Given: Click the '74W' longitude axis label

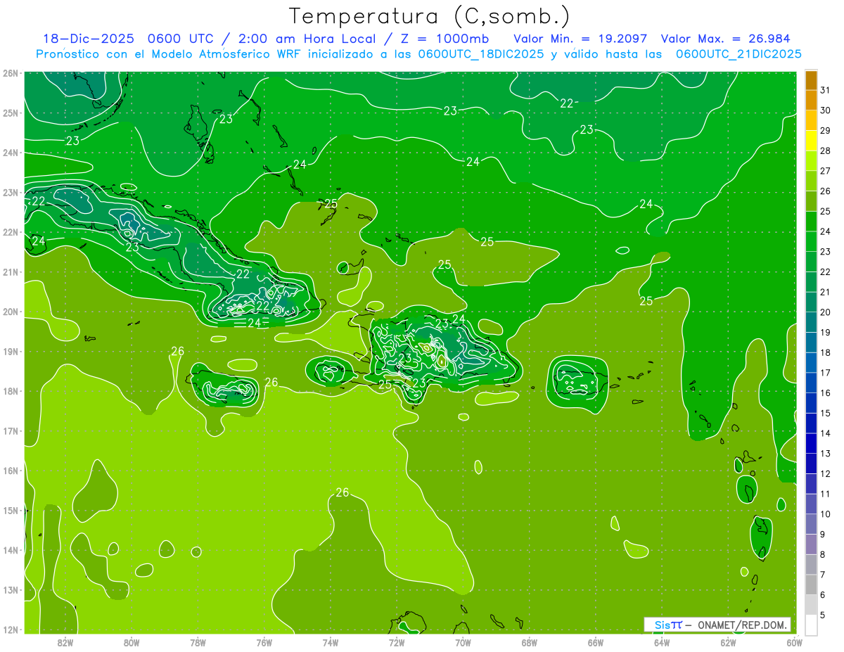Looking at the screenshot, I should (x=331, y=642).
